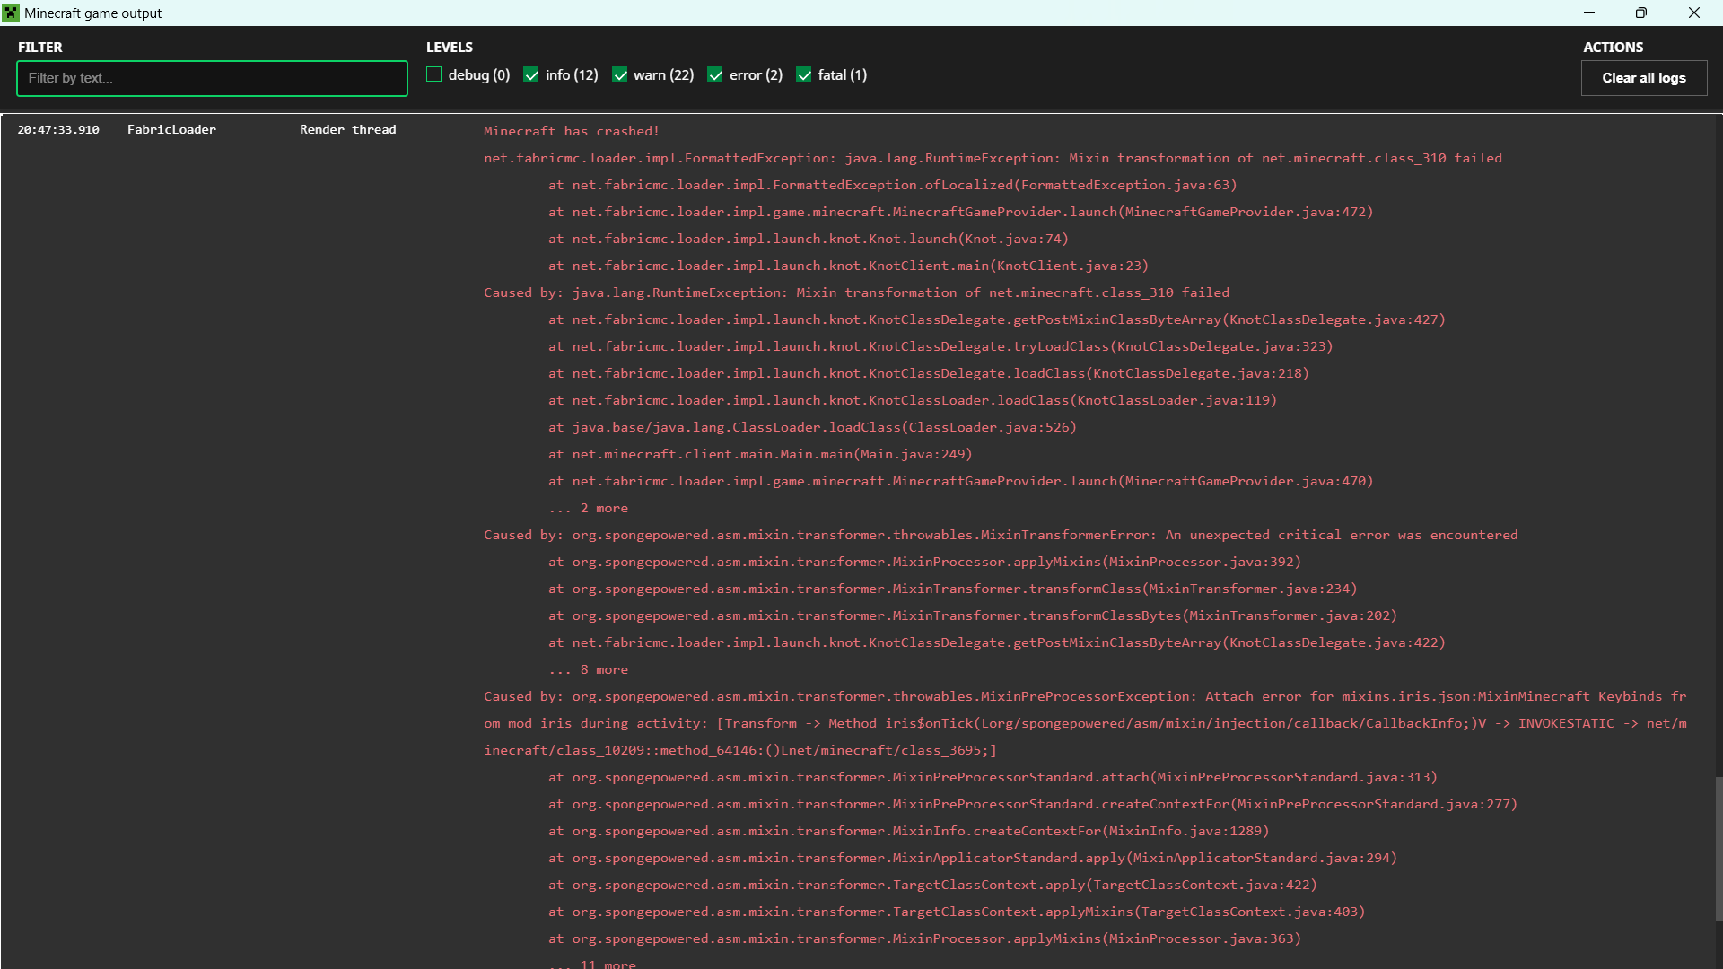Uncheck the error (2) level checkbox
The width and height of the screenshot is (1723, 969).
[x=715, y=74]
